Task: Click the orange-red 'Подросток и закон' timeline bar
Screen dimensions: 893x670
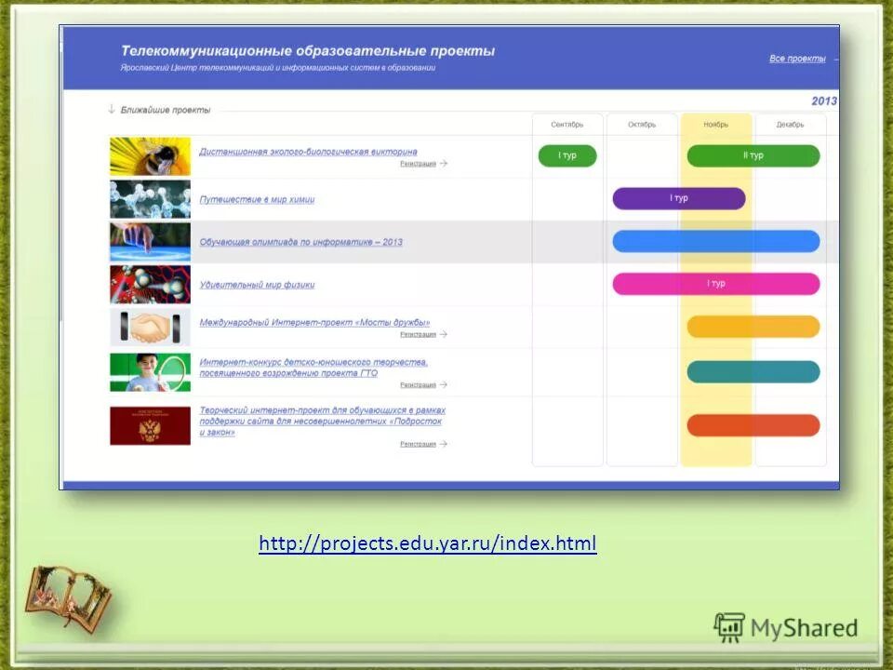Action: (753, 425)
